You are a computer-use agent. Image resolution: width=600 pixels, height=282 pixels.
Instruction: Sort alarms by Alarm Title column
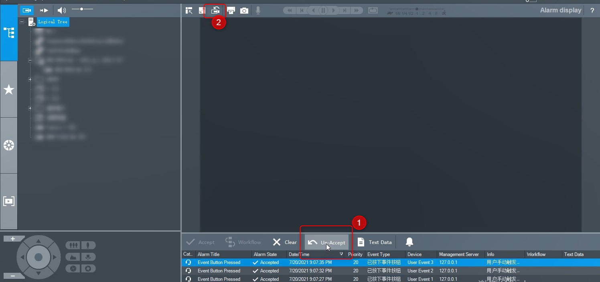tap(223, 254)
